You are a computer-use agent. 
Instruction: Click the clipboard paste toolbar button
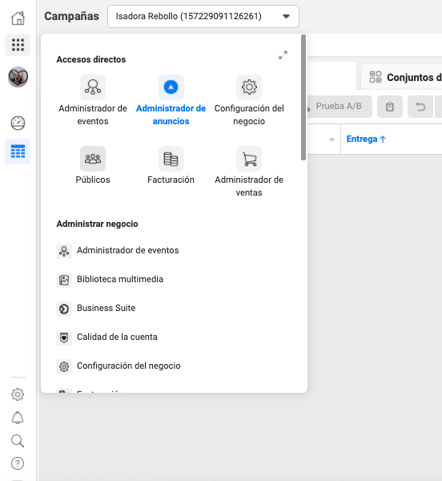pos(390,107)
